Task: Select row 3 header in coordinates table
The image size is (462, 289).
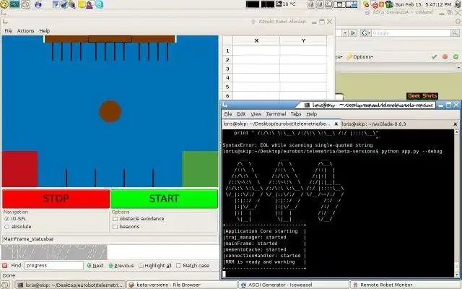Action: point(227,69)
